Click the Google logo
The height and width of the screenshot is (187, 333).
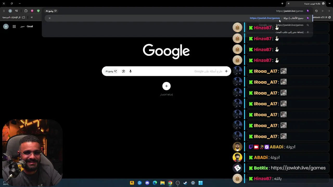tap(166, 51)
